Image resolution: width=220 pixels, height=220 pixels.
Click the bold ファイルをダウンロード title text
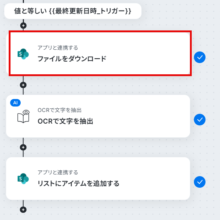pyautogui.click(x=72, y=59)
